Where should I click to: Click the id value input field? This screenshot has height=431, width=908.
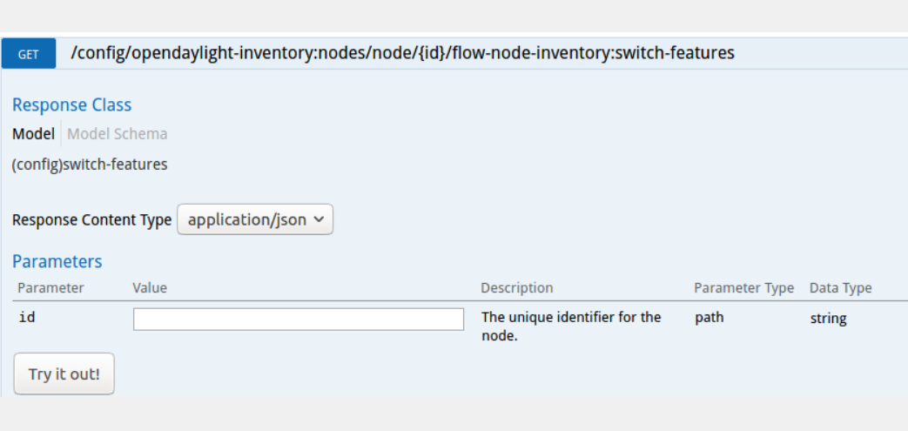click(x=298, y=320)
